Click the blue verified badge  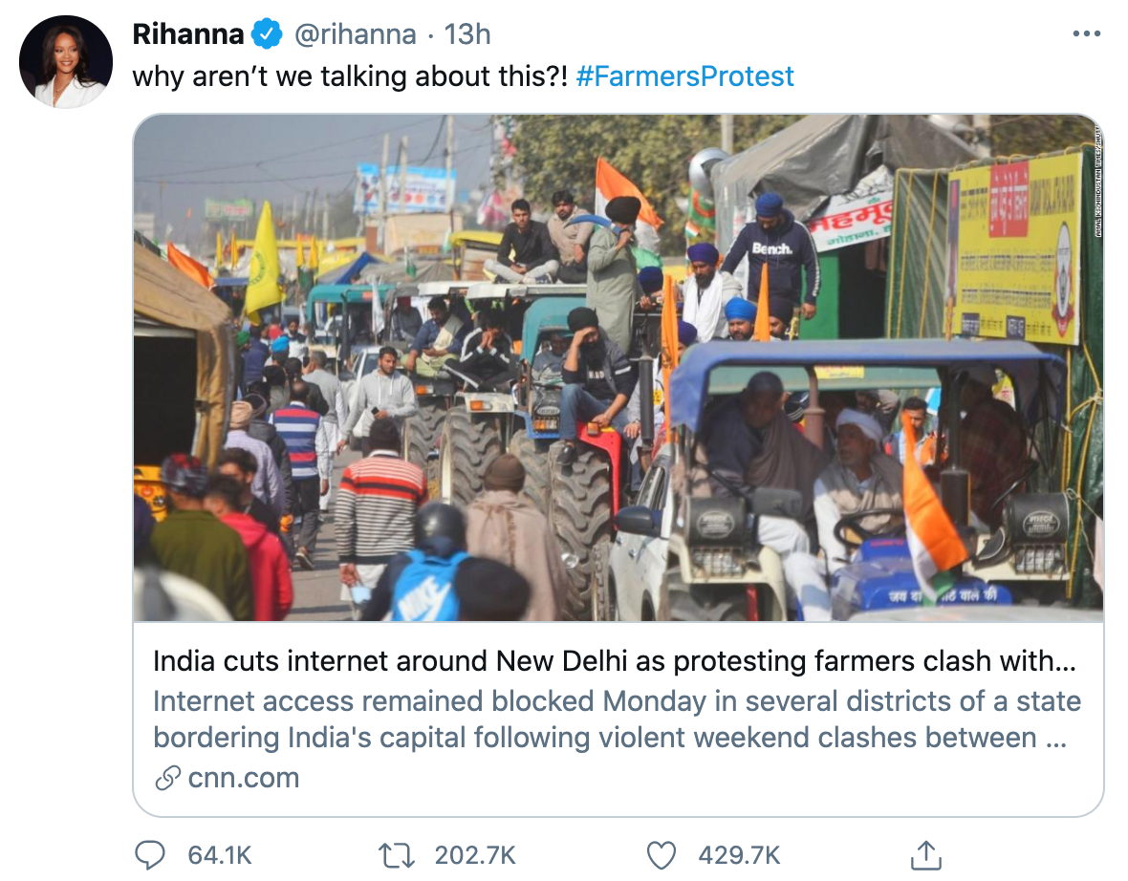pyautogui.click(x=266, y=35)
